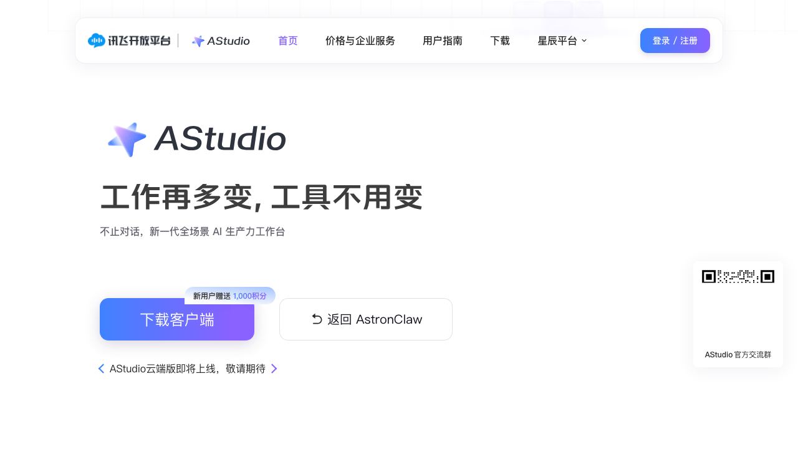Image resolution: width=798 pixels, height=449 pixels.
Task: Go to 用户指南 page
Action: [443, 41]
